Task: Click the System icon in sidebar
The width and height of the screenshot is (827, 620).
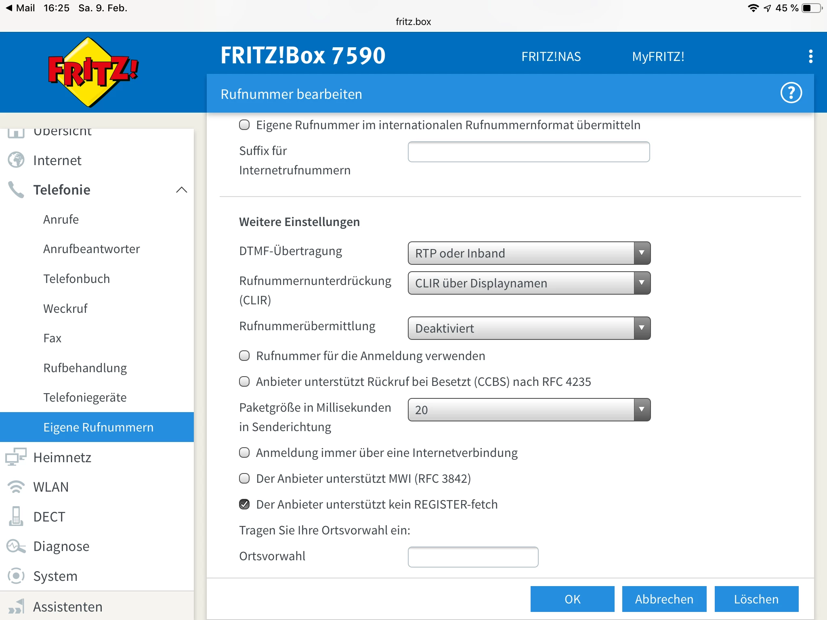Action: click(x=16, y=576)
